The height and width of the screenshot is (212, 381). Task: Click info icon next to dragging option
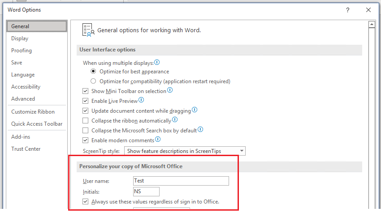click(195, 110)
